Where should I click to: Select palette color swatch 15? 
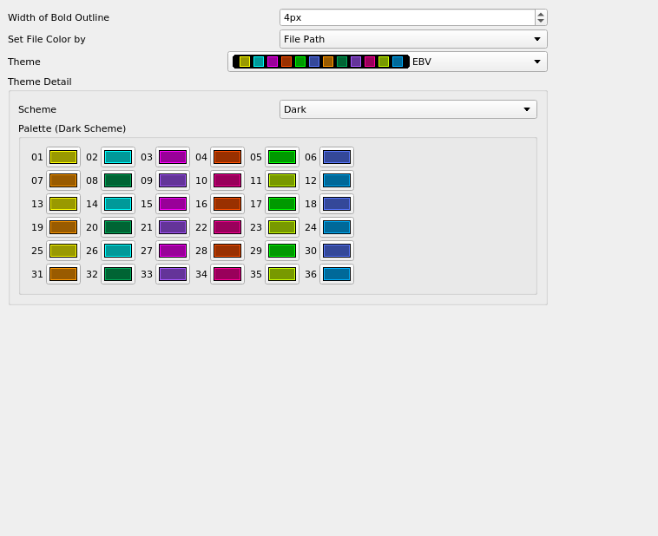173,204
